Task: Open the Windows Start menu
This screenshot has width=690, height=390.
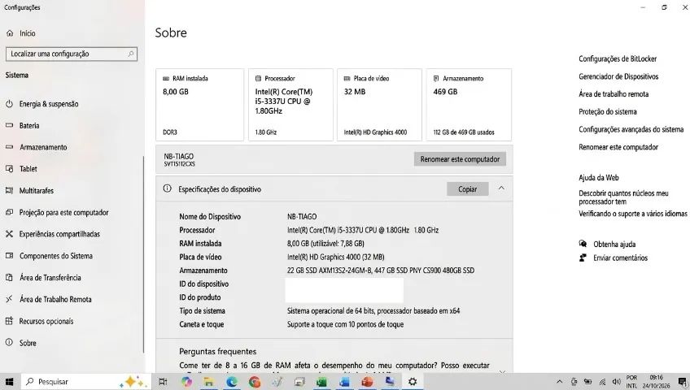Action: (x=9, y=382)
